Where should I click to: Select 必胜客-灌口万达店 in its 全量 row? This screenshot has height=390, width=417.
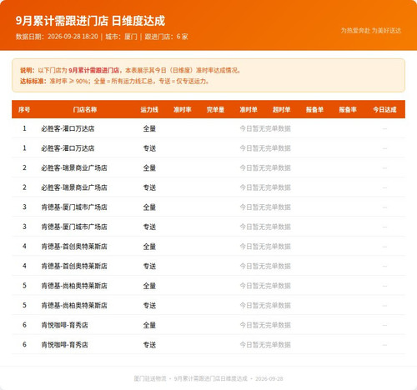68,128
